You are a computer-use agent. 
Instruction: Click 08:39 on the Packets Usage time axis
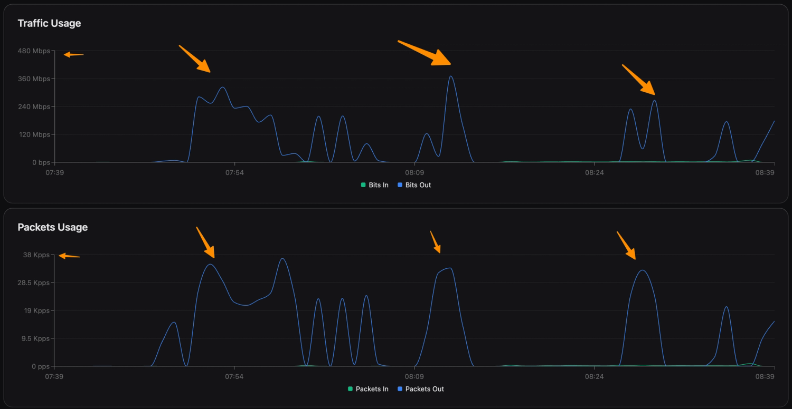tap(765, 376)
